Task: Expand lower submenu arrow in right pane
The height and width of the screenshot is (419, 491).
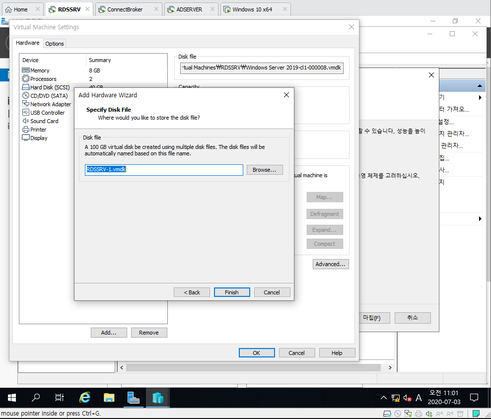Action: (480, 218)
